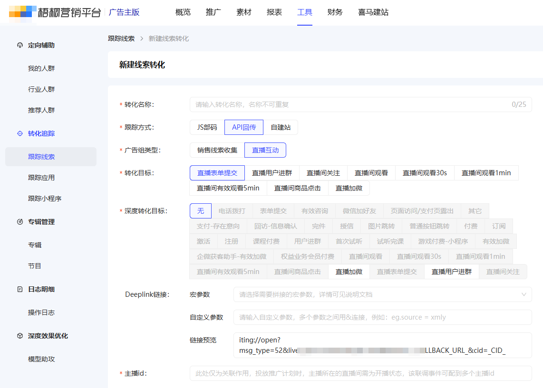Go back via 跟踪线索 breadcrumb

tap(121, 38)
